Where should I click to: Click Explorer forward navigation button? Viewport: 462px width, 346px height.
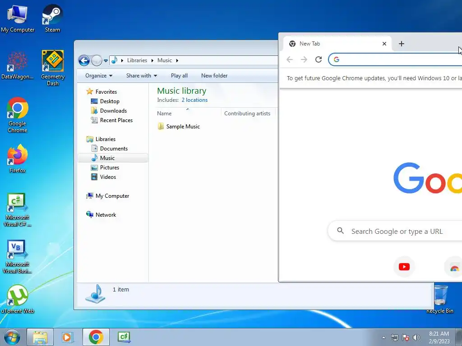97,61
